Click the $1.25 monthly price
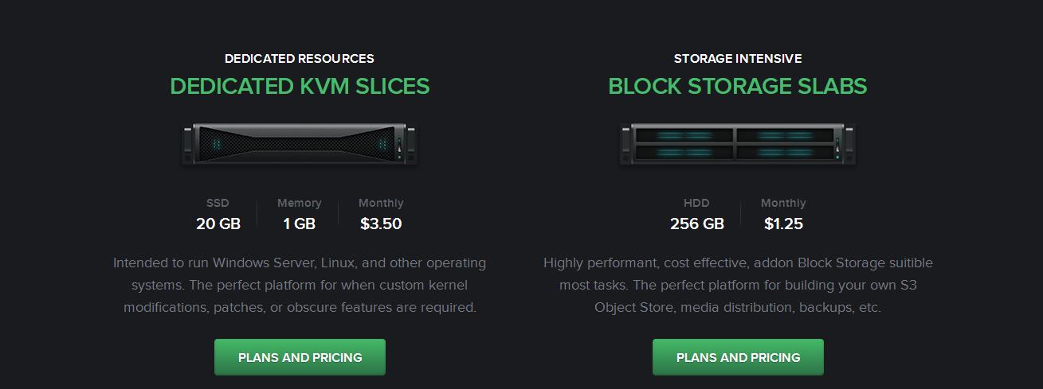The image size is (1043, 389). pos(783,224)
